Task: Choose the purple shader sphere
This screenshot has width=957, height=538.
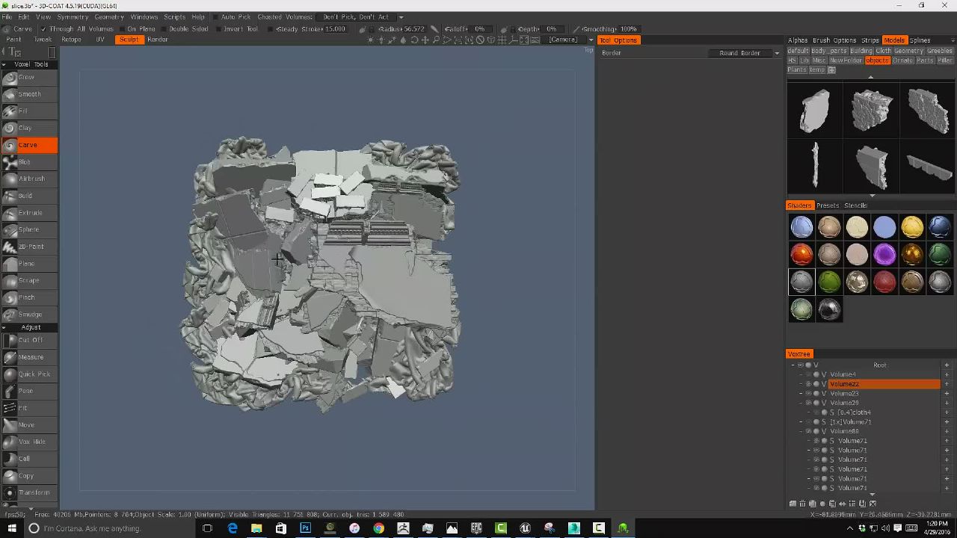Action: point(884,255)
